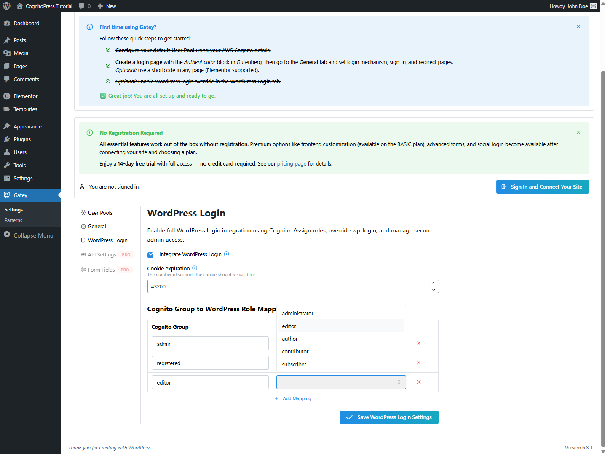Choose subscriber from role dropdown
This screenshot has width=605, height=454.
(341, 364)
